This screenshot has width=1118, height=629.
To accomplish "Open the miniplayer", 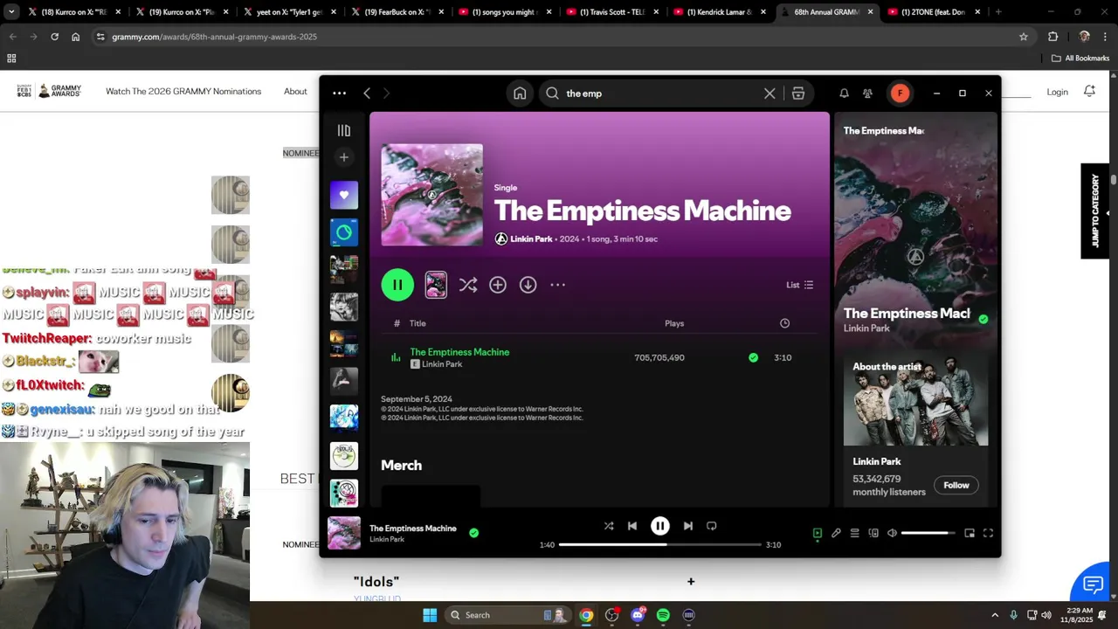I will click(x=970, y=533).
